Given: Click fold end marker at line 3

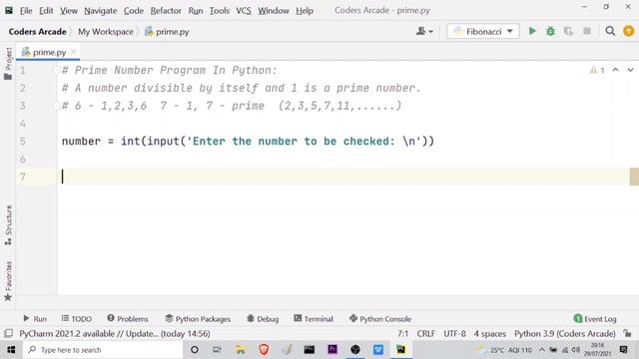Looking at the screenshot, I should [x=56, y=106].
